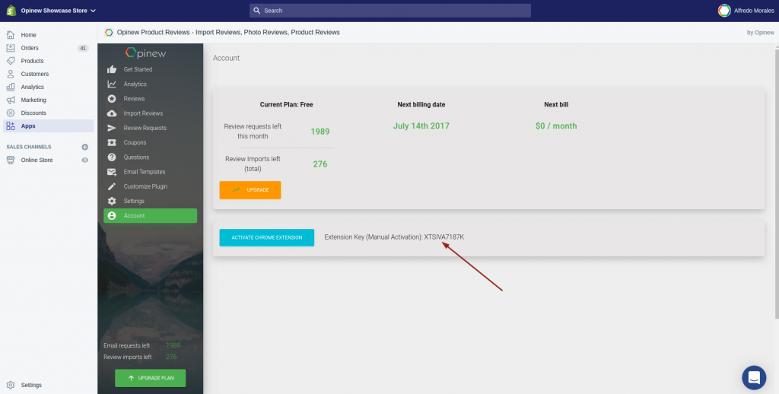Click the Marketing megaphone icon
The height and width of the screenshot is (394, 779).
tap(11, 100)
